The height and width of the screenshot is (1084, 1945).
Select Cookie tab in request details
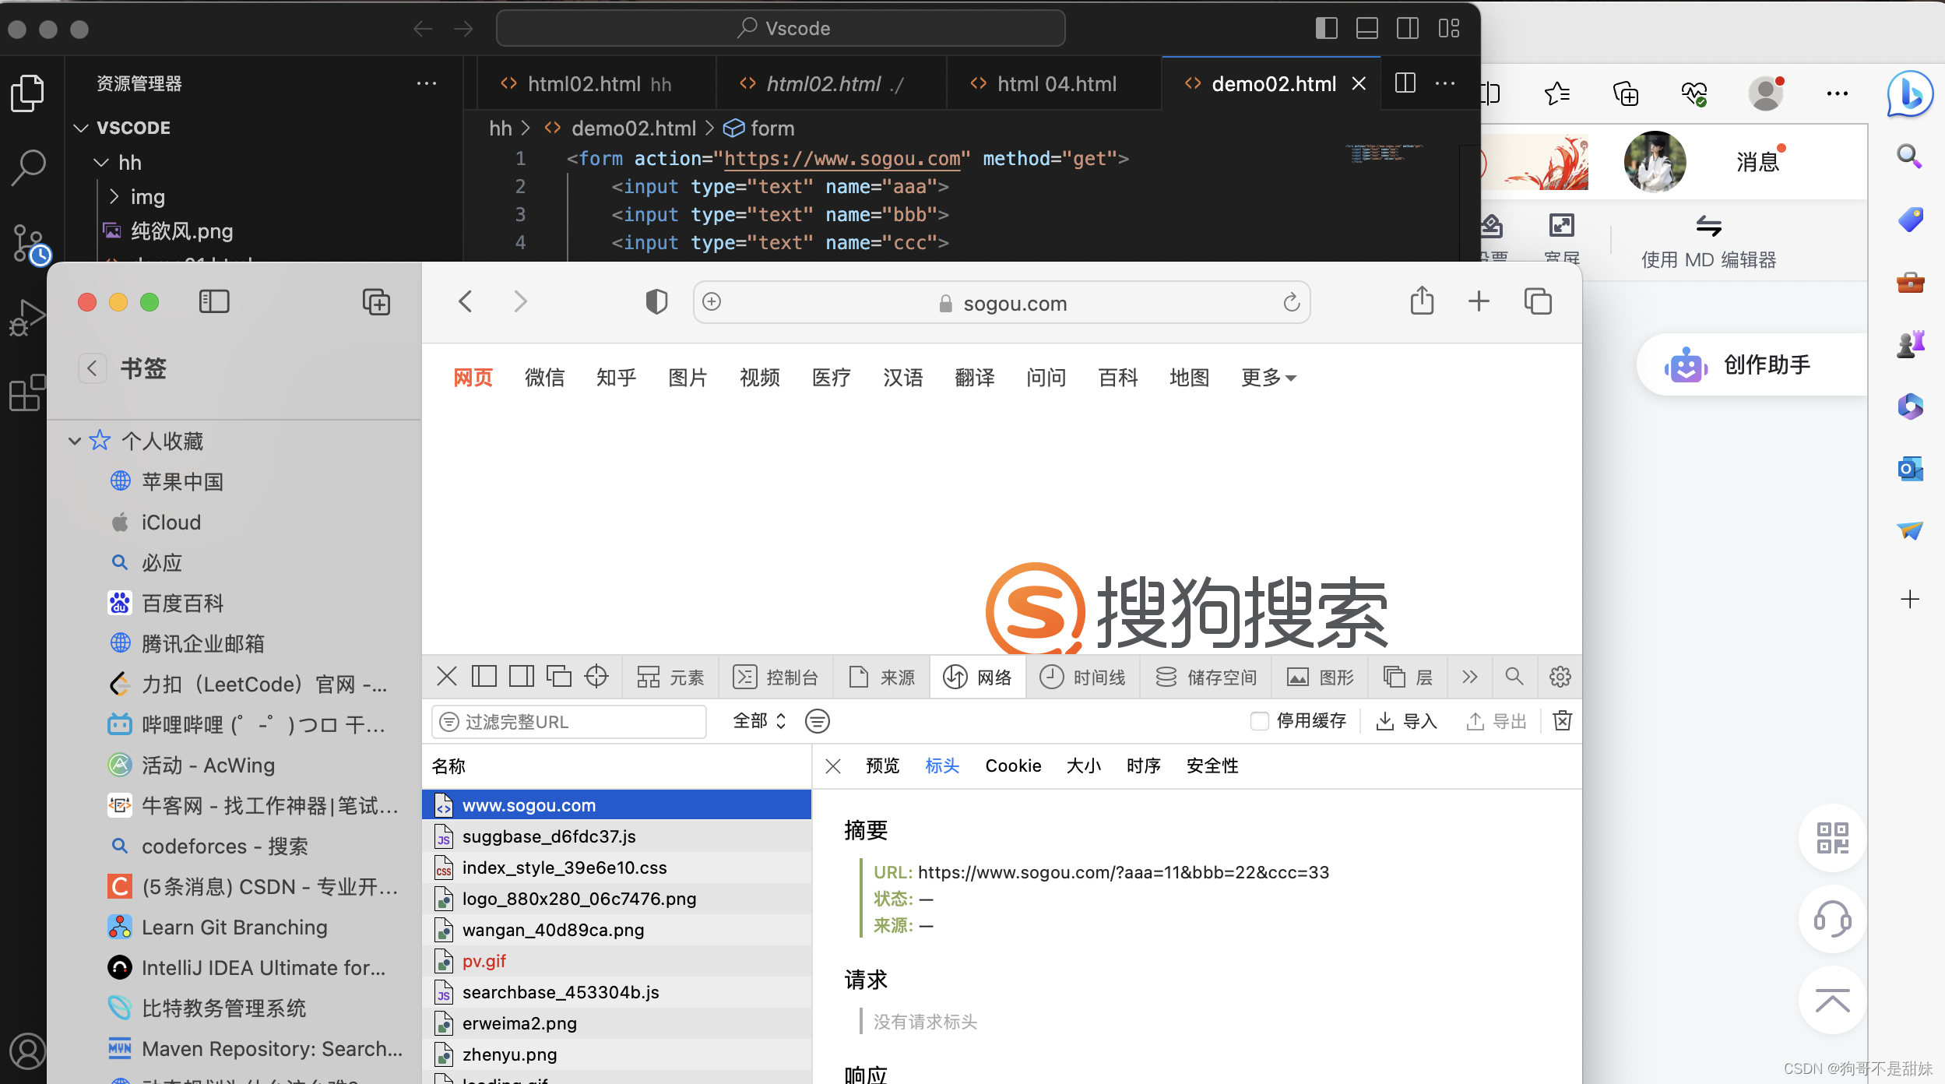(x=1013, y=765)
